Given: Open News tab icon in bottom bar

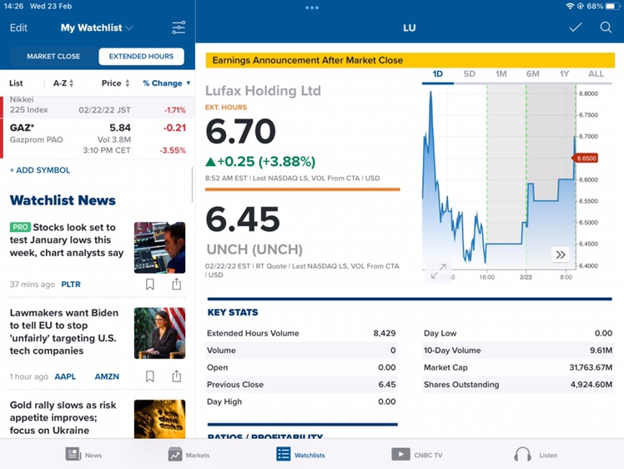Looking at the screenshot, I should 73,454.
